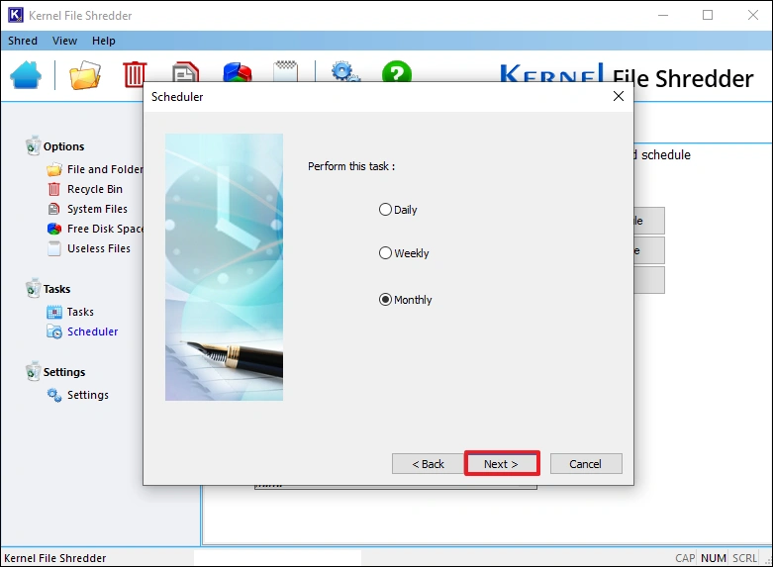Click the green Help question mark icon
773x567 pixels.
(x=396, y=74)
